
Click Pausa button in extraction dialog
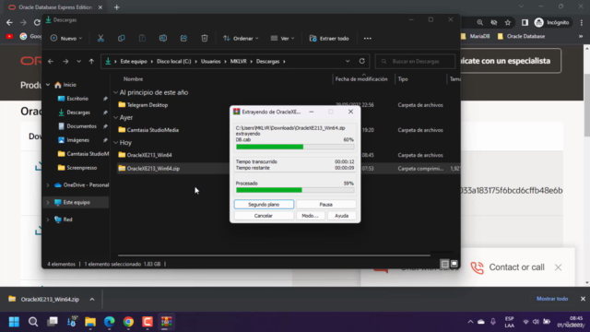(x=325, y=205)
